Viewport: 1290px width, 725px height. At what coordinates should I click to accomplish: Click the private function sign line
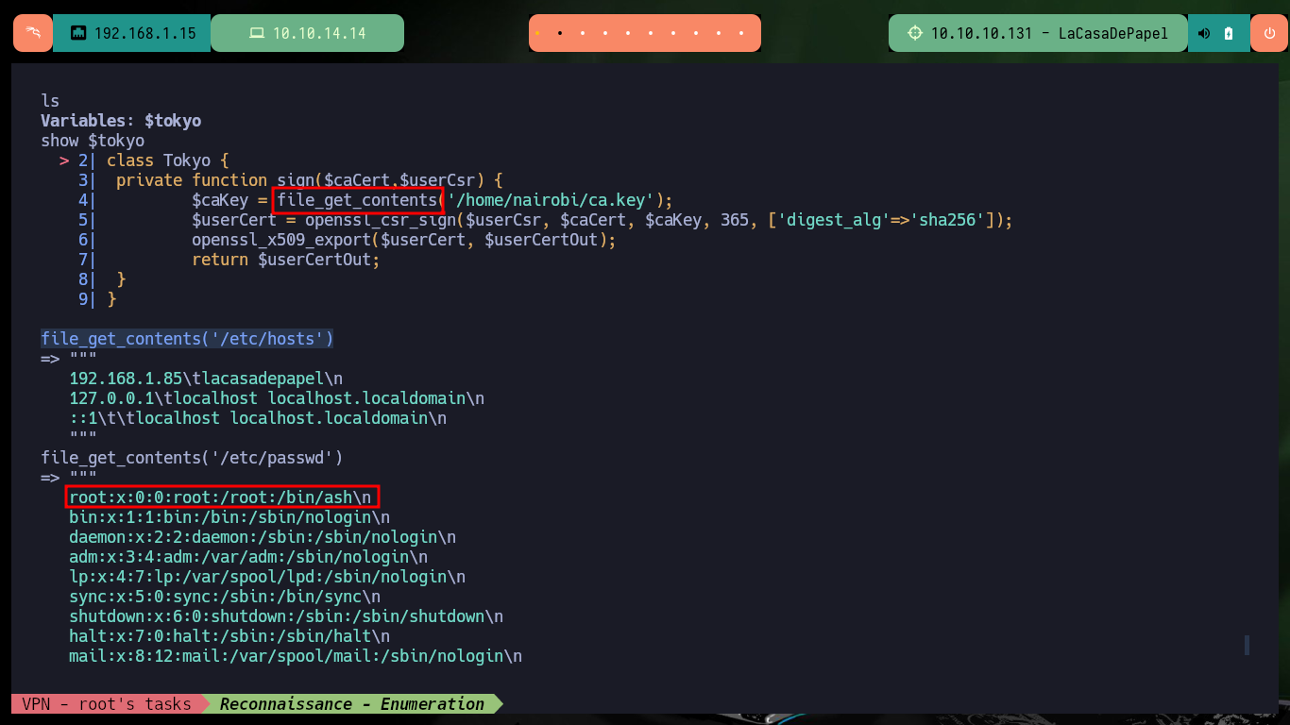point(310,180)
